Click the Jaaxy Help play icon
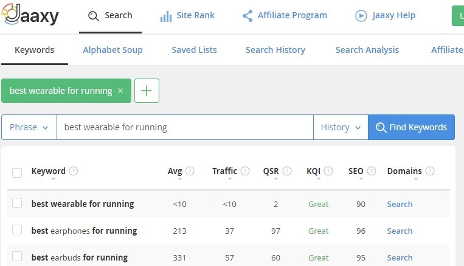Viewport: 464px width, 266px height. [361, 16]
